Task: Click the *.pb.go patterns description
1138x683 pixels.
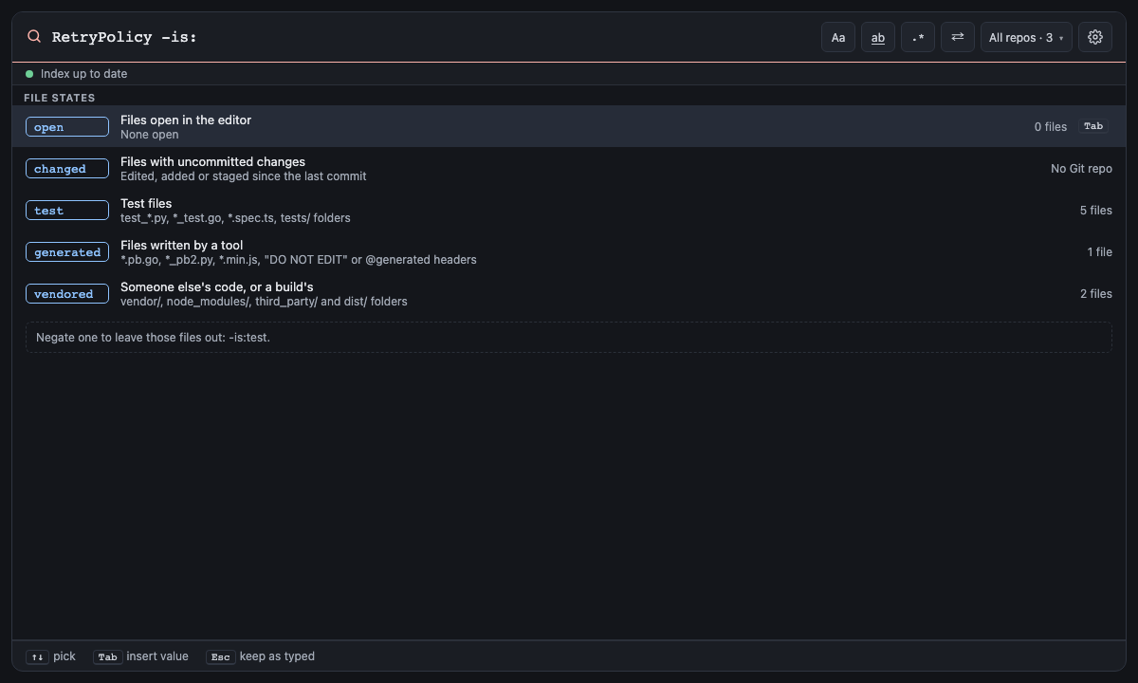Action: click(298, 259)
